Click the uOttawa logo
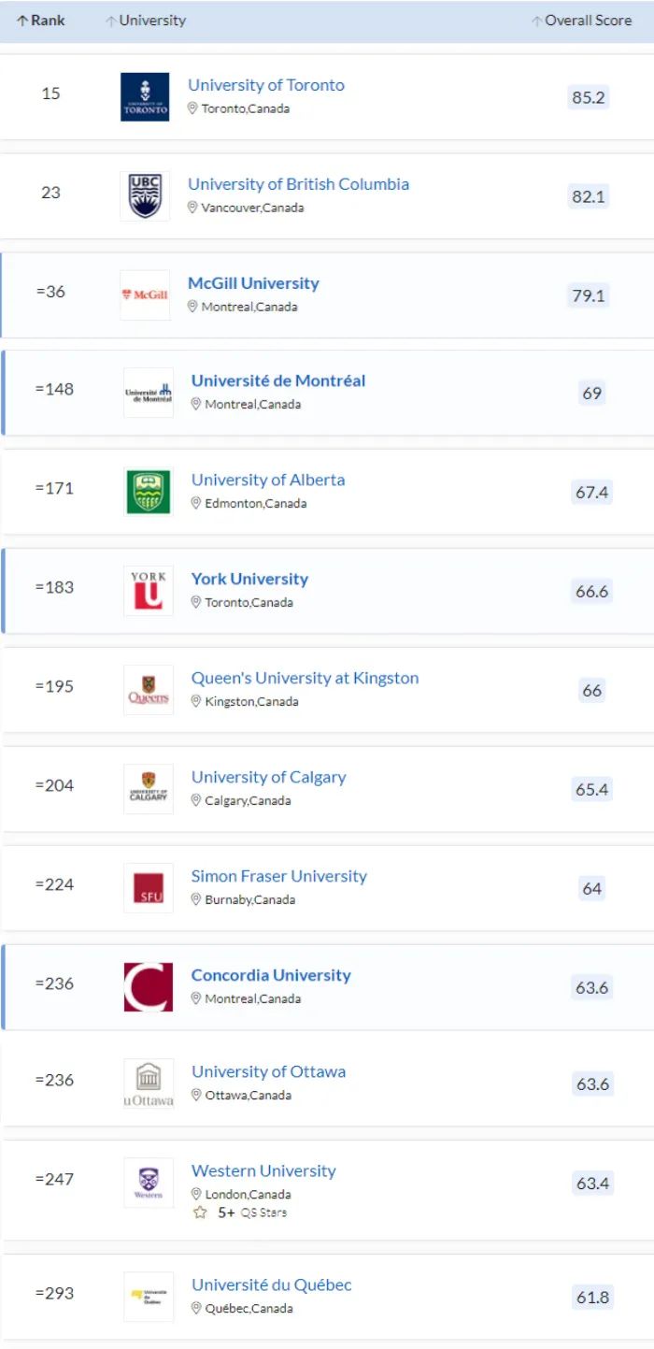Viewport: 654px width, 1349px height. pos(149,1084)
